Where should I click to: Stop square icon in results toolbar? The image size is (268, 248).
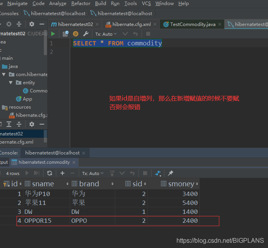pos(145,173)
